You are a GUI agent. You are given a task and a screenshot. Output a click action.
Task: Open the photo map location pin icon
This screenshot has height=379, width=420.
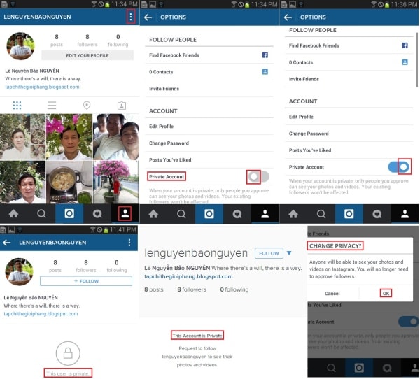click(x=87, y=105)
